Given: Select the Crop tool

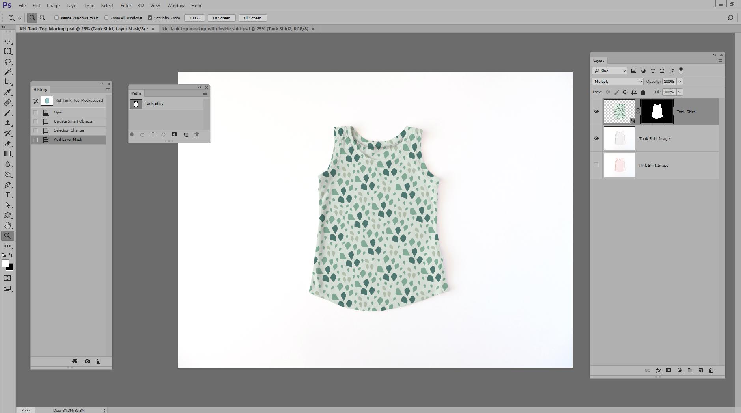Looking at the screenshot, I should (x=7, y=82).
